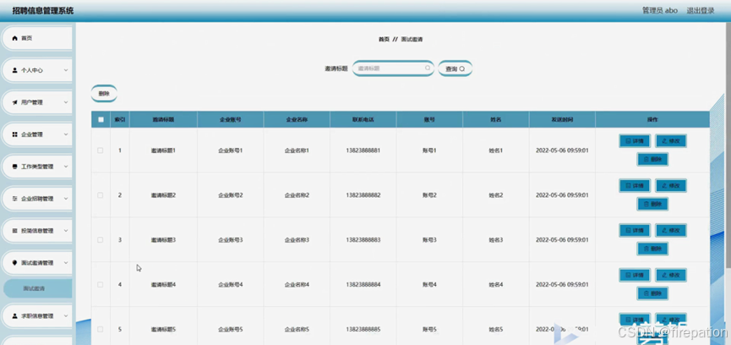Open the 工作类型管理 sidebar menu

coord(37,167)
